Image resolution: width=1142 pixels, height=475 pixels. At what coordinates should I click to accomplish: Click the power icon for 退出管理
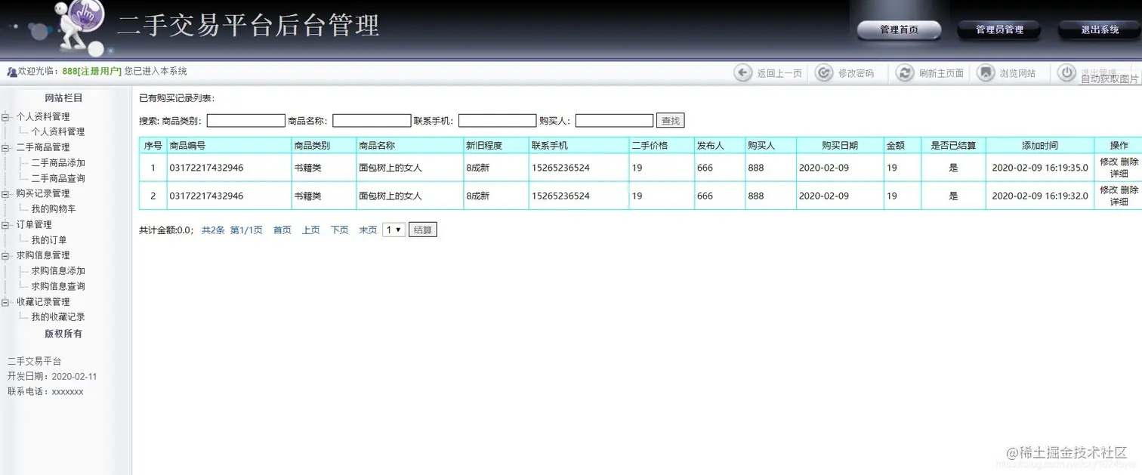click(x=1066, y=72)
